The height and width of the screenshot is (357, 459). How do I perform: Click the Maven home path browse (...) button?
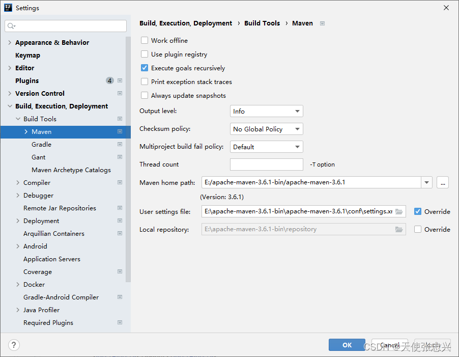click(443, 182)
